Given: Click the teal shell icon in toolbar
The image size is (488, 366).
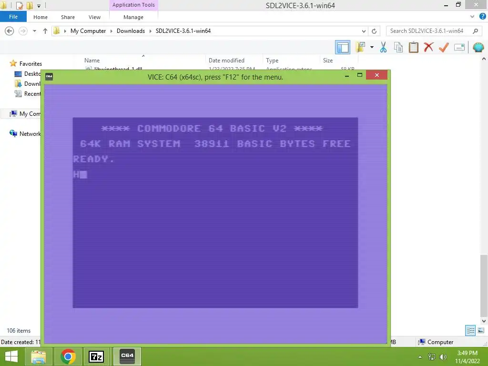Looking at the screenshot, I should point(478,47).
